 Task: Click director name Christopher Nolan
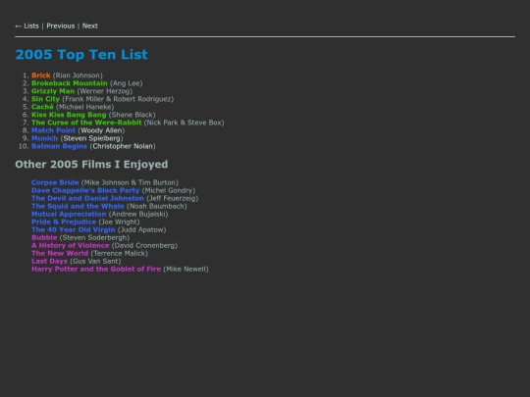click(123, 146)
